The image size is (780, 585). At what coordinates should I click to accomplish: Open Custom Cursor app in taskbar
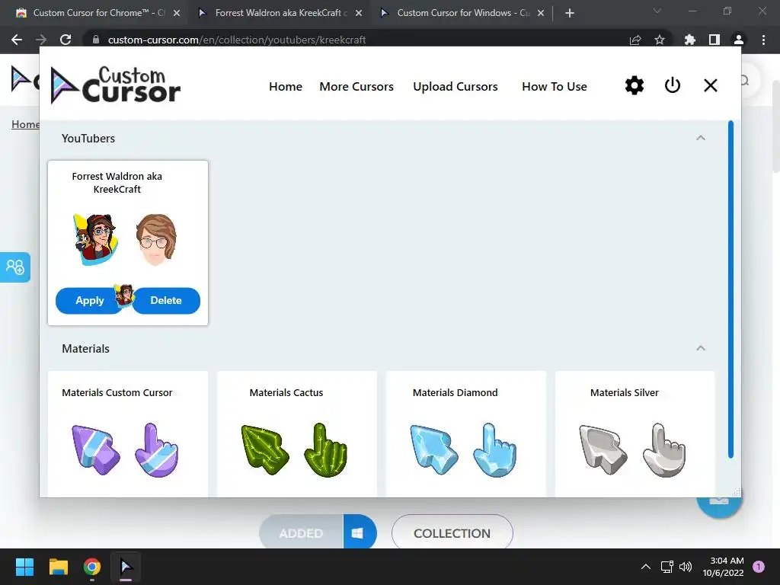tap(126, 567)
